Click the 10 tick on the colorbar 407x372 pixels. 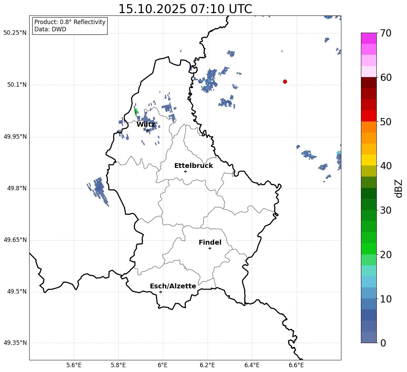(386, 299)
